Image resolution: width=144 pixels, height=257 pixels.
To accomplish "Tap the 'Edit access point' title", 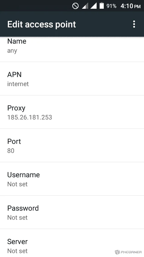I will 41,24.
